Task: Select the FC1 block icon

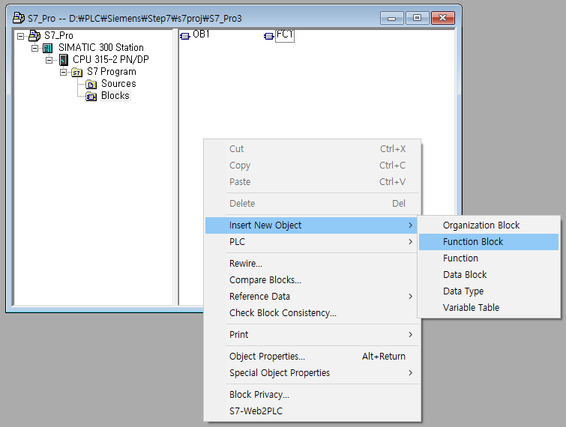Action: 269,36
